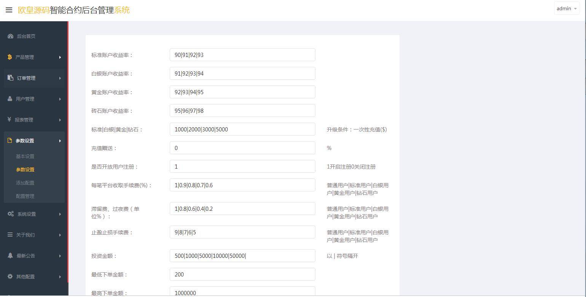Viewport: 586px width, 297px height.
Task: Edit the 最低下单金额 input showing 200
Action: pyautogui.click(x=242, y=274)
